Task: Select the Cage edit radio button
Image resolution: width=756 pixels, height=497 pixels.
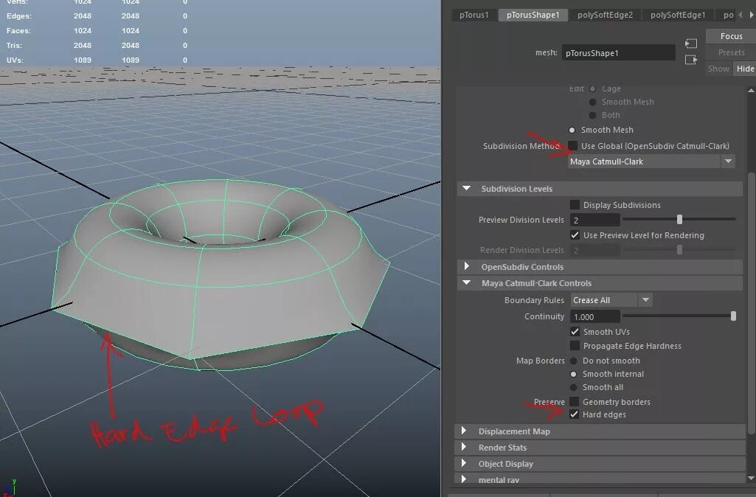Action: tap(592, 88)
